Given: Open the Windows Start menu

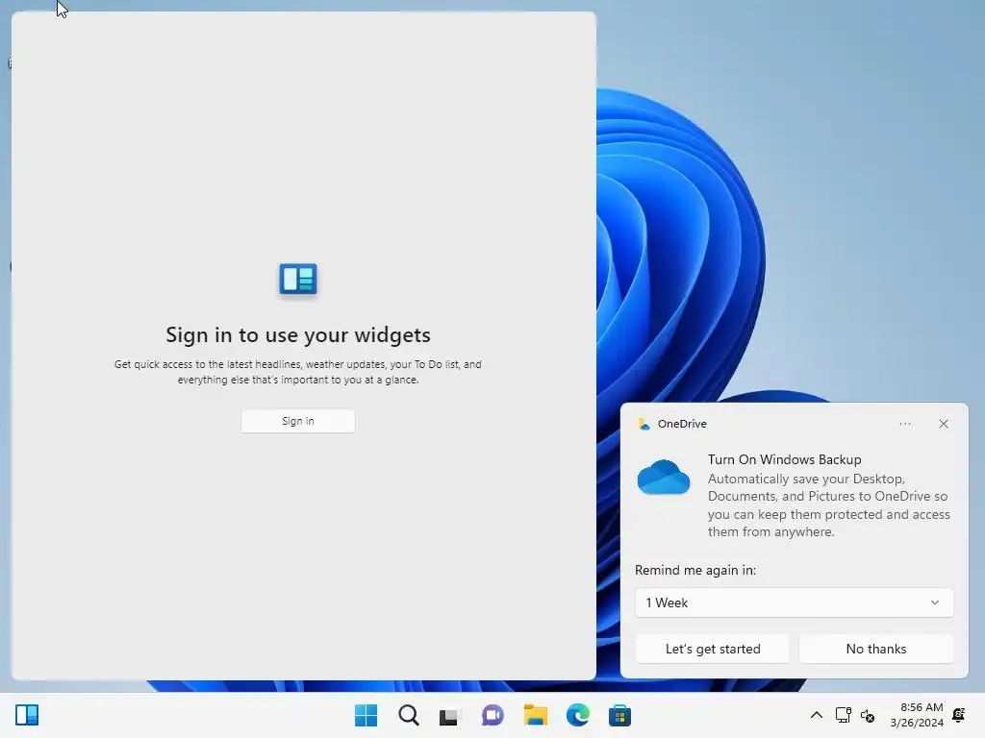Looking at the screenshot, I should [366, 715].
